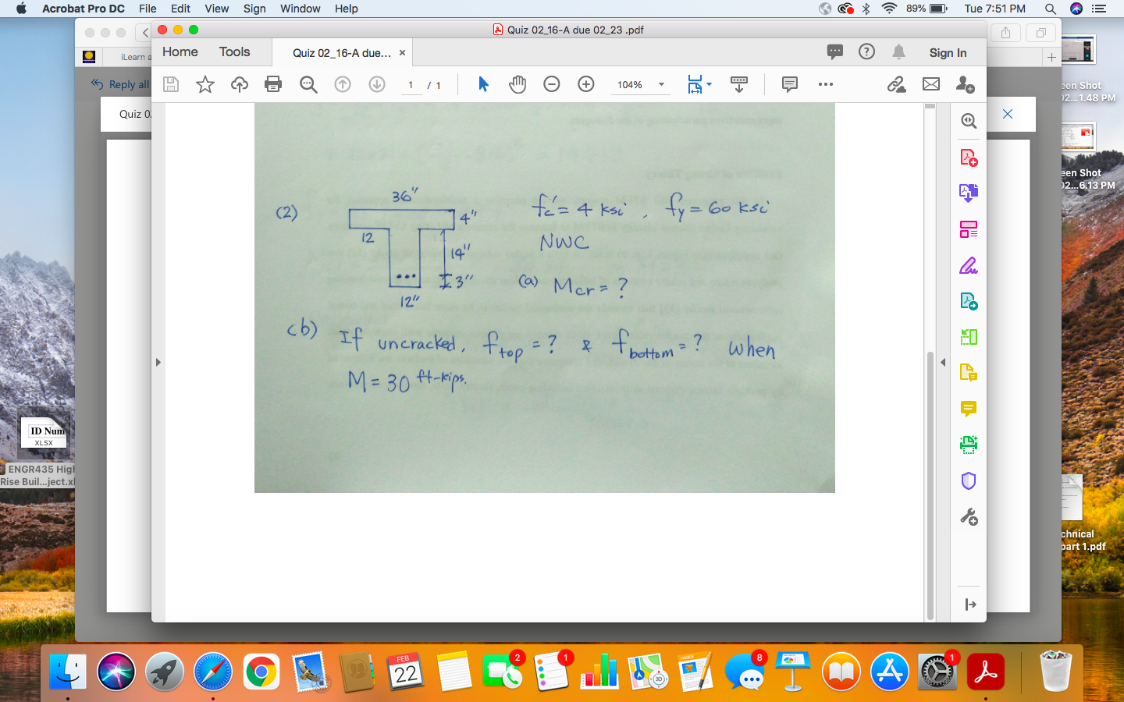This screenshot has height=702, width=1124.
Task: Open Help question mark icon
Action: coord(866,51)
